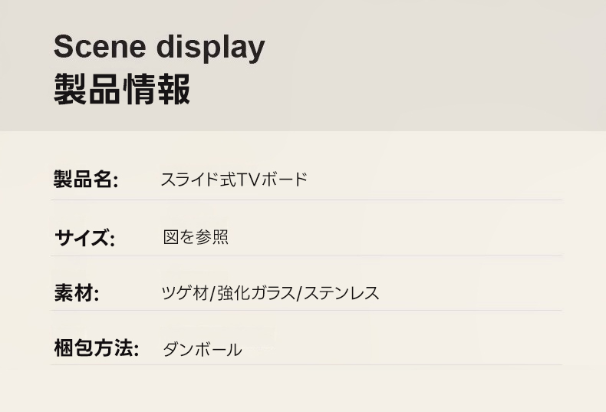Click "ボード" at the product name end
Image resolution: width=606 pixels, height=412 pixels.
(x=285, y=180)
